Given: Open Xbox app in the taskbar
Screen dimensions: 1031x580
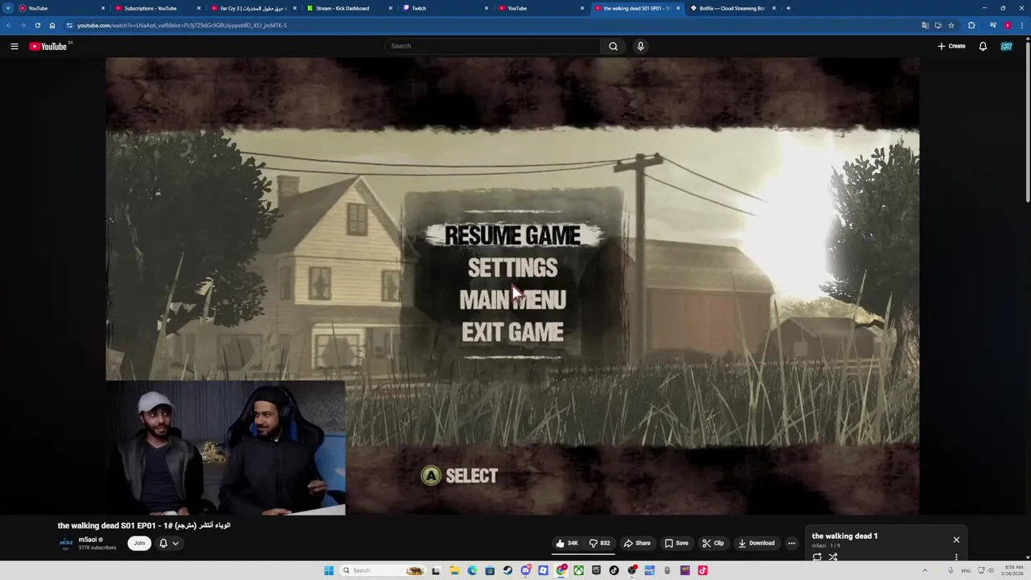Looking at the screenshot, I should (x=578, y=570).
